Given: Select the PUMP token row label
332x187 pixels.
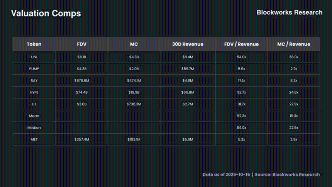Looking at the screenshot, I should coord(34,69).
